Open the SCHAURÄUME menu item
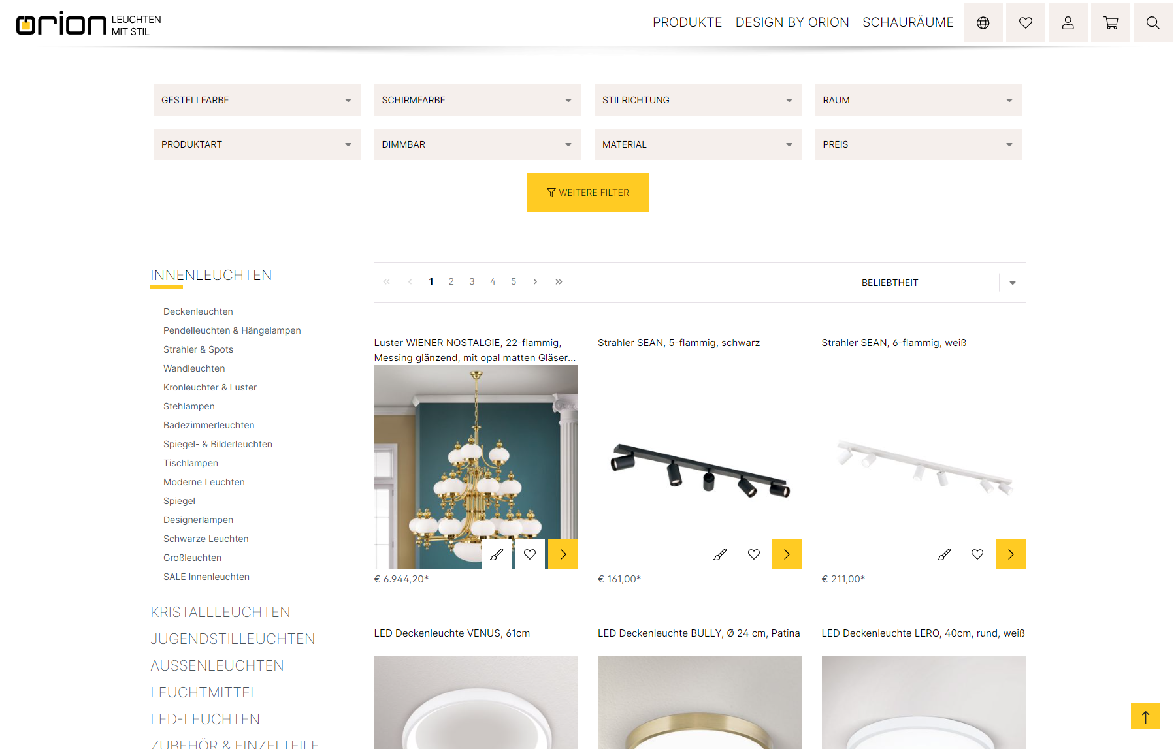Image resolution: width=1176 pixels, height=749 pixels. 907,23
